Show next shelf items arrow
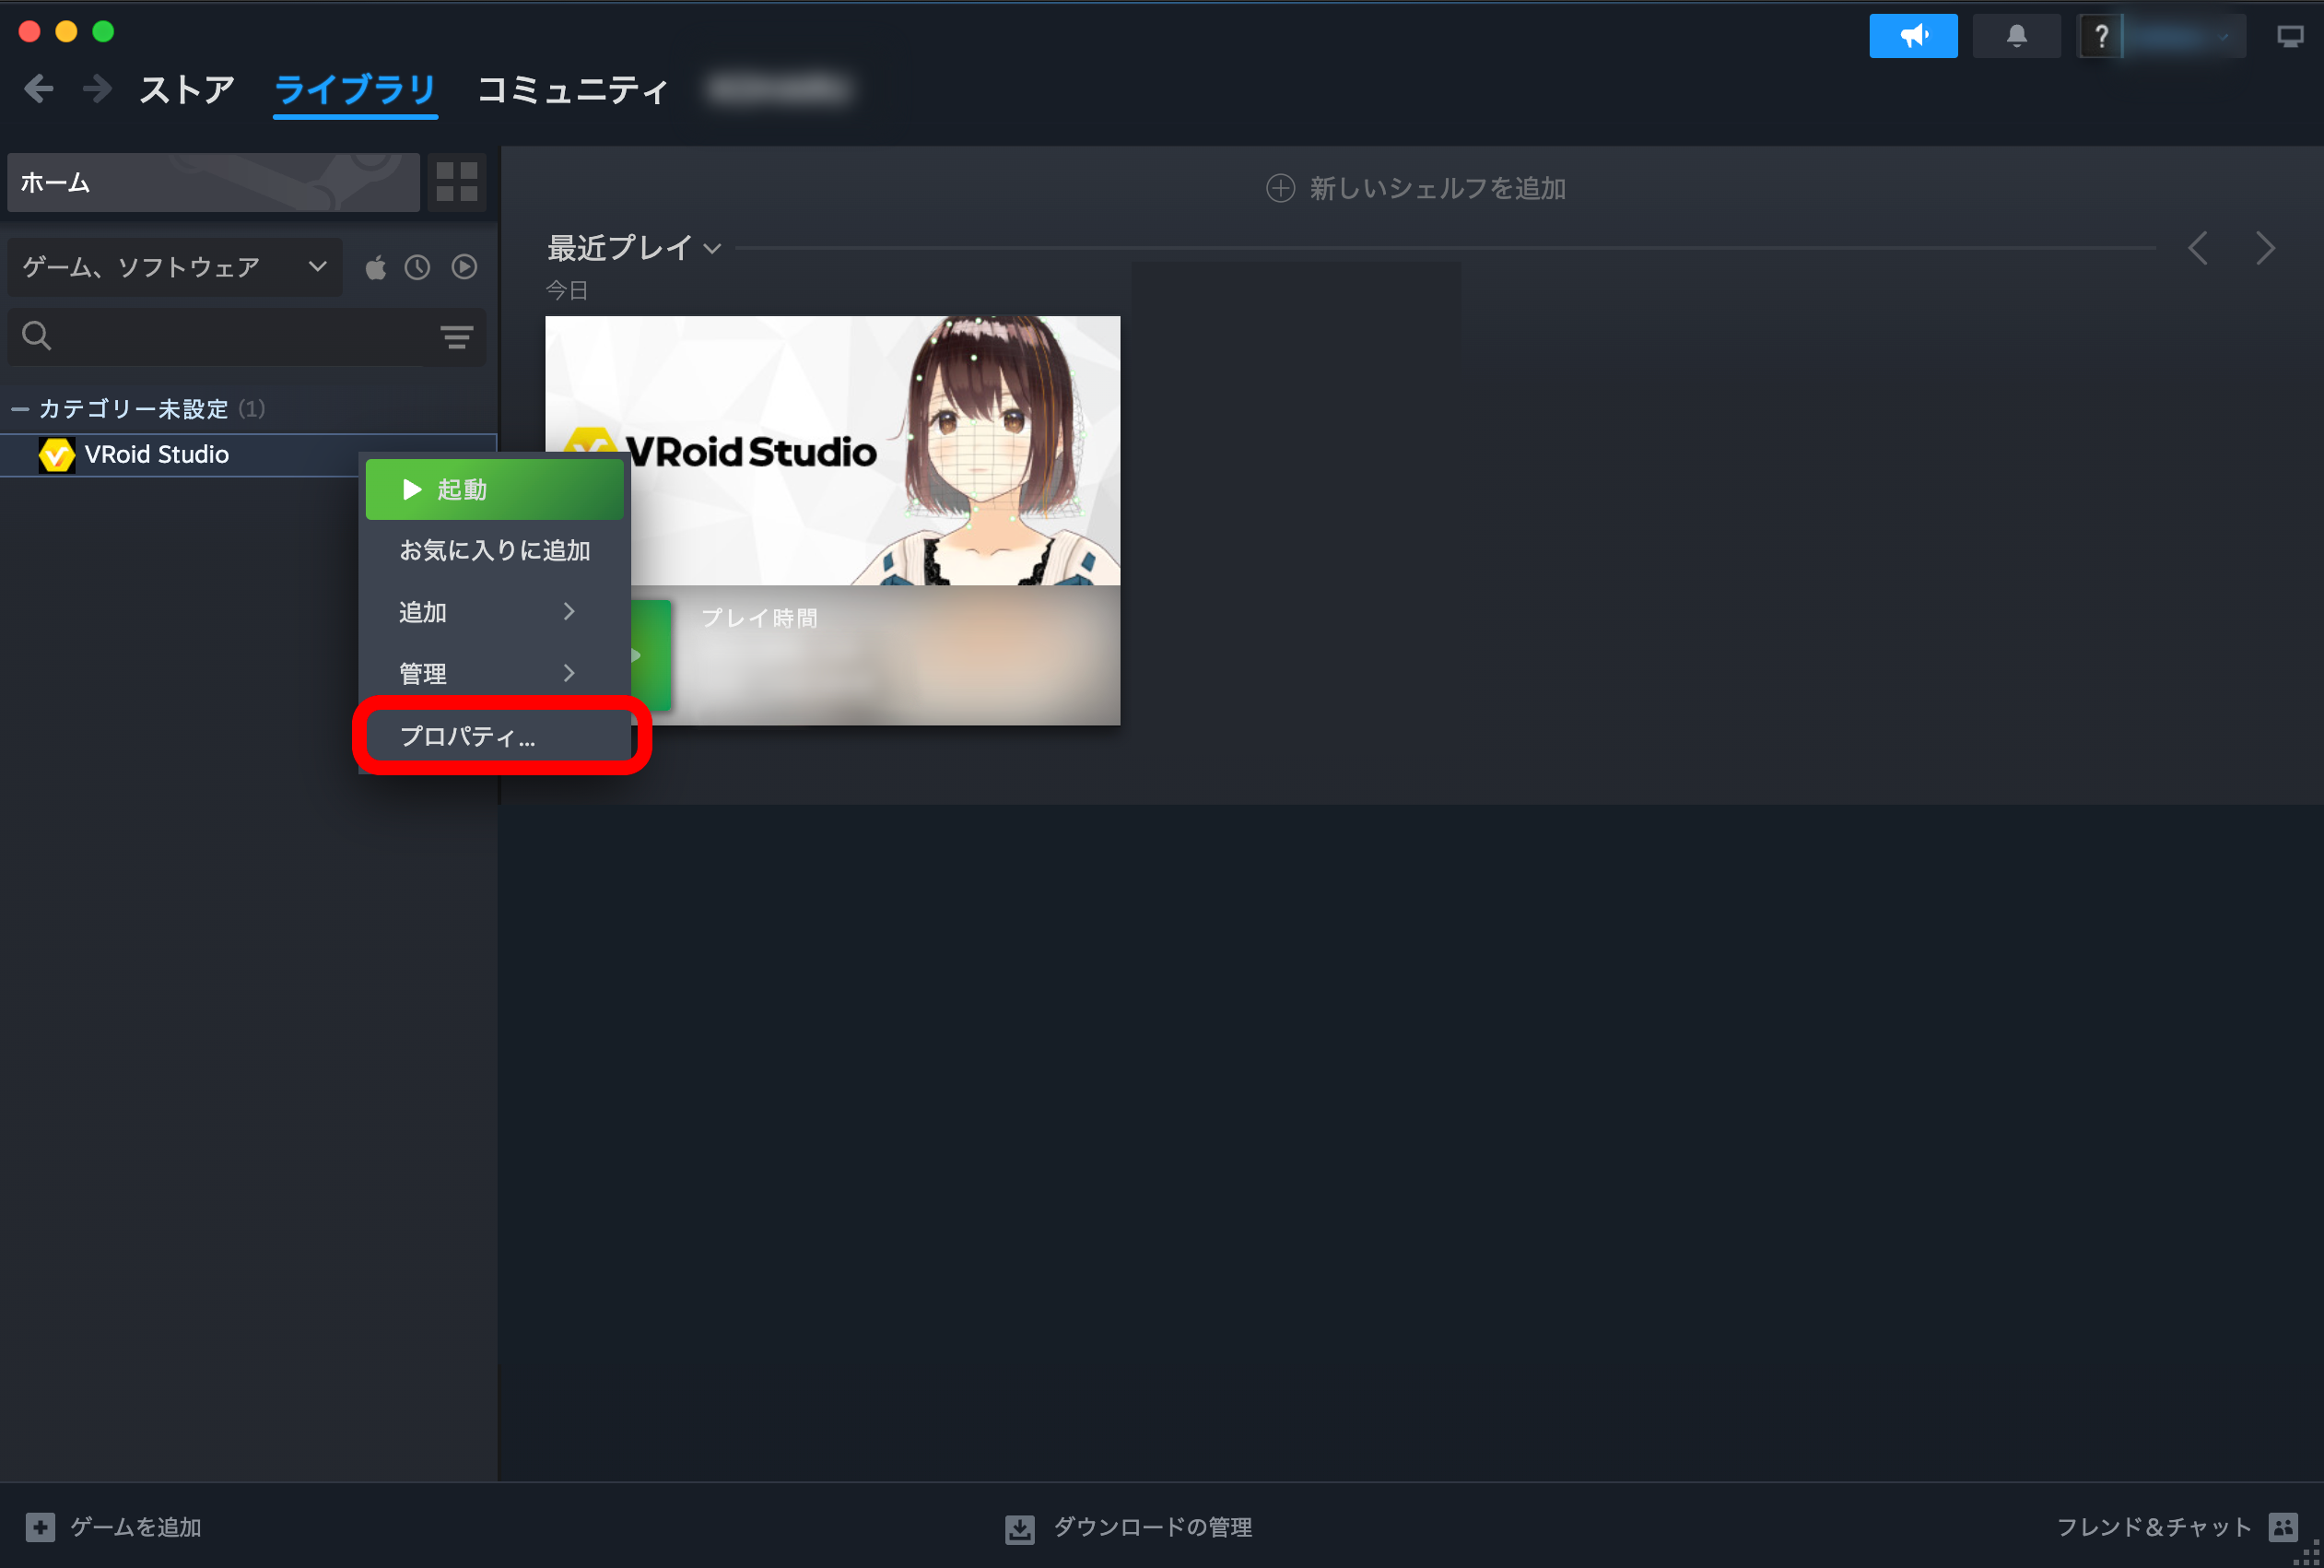2324x1568 pixels. pos(2265,248)
